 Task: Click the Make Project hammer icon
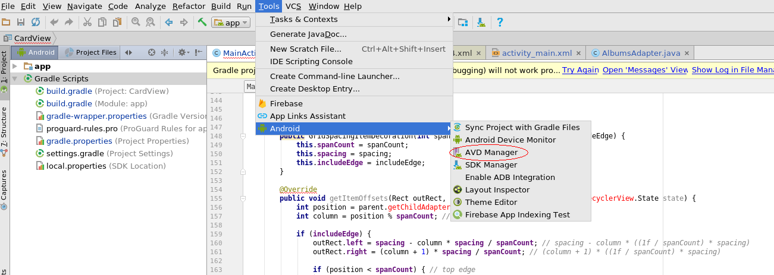click(x=202, y=23)
